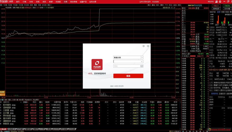Switch chart to 1分钟 period

coord(5,5)
